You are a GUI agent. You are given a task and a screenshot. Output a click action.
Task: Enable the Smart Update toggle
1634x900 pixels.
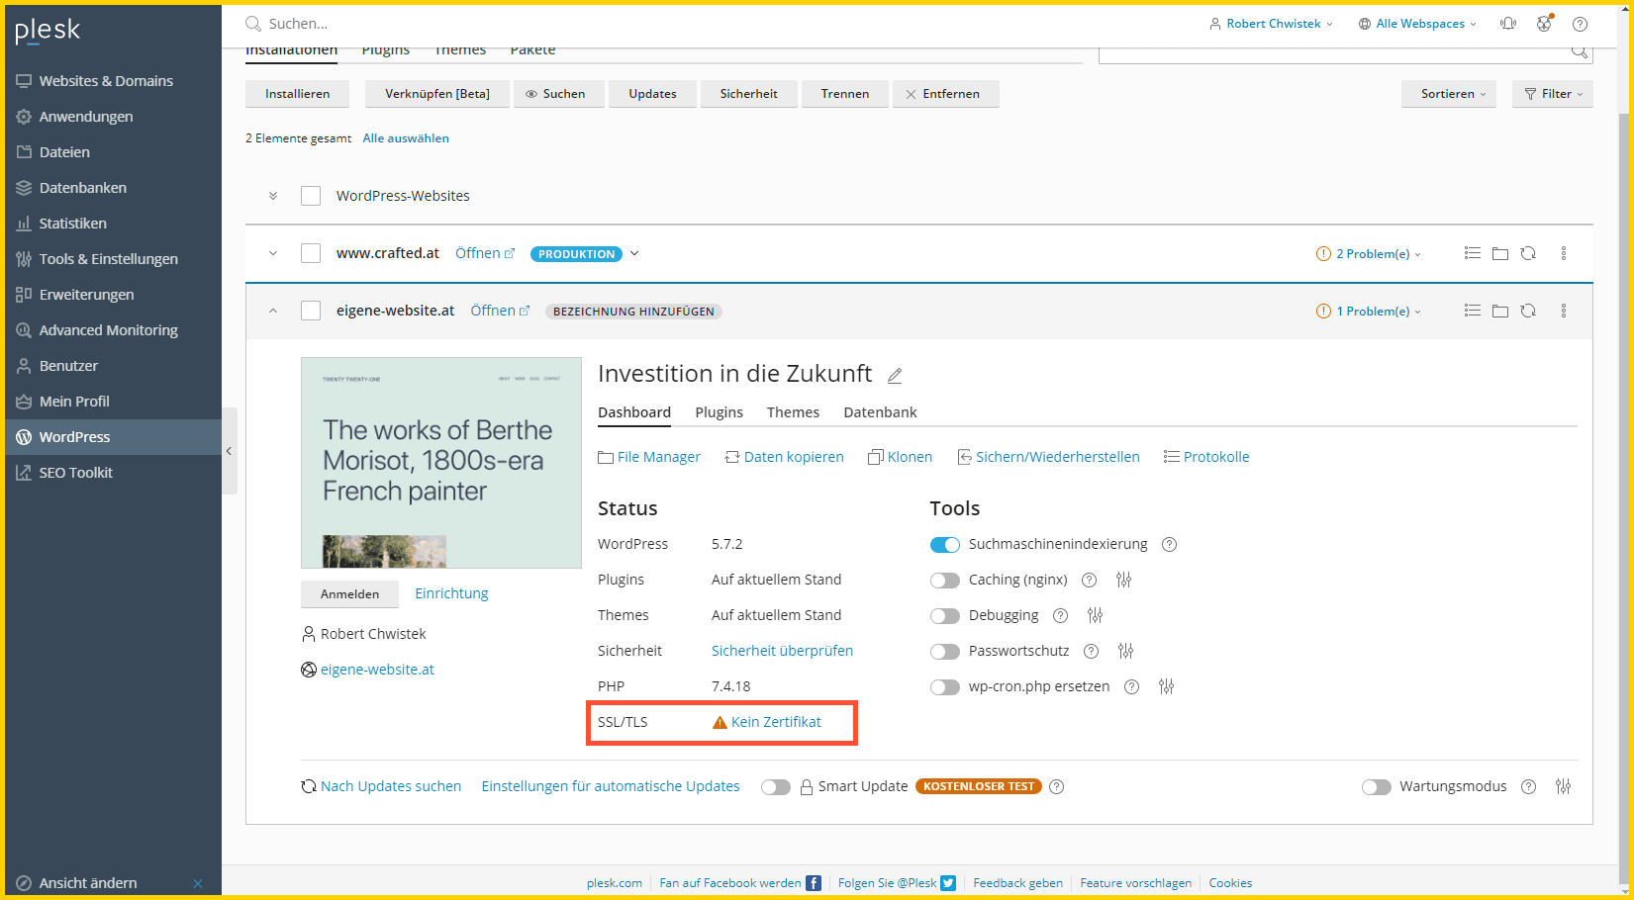tap(776, 787)
